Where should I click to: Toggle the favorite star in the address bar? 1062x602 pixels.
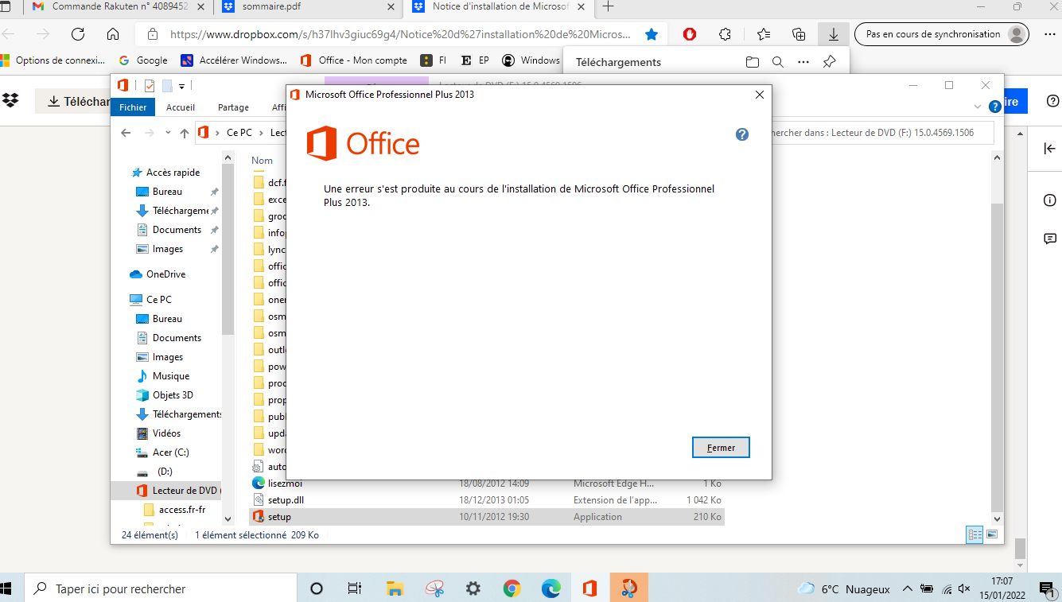point(652,34)
